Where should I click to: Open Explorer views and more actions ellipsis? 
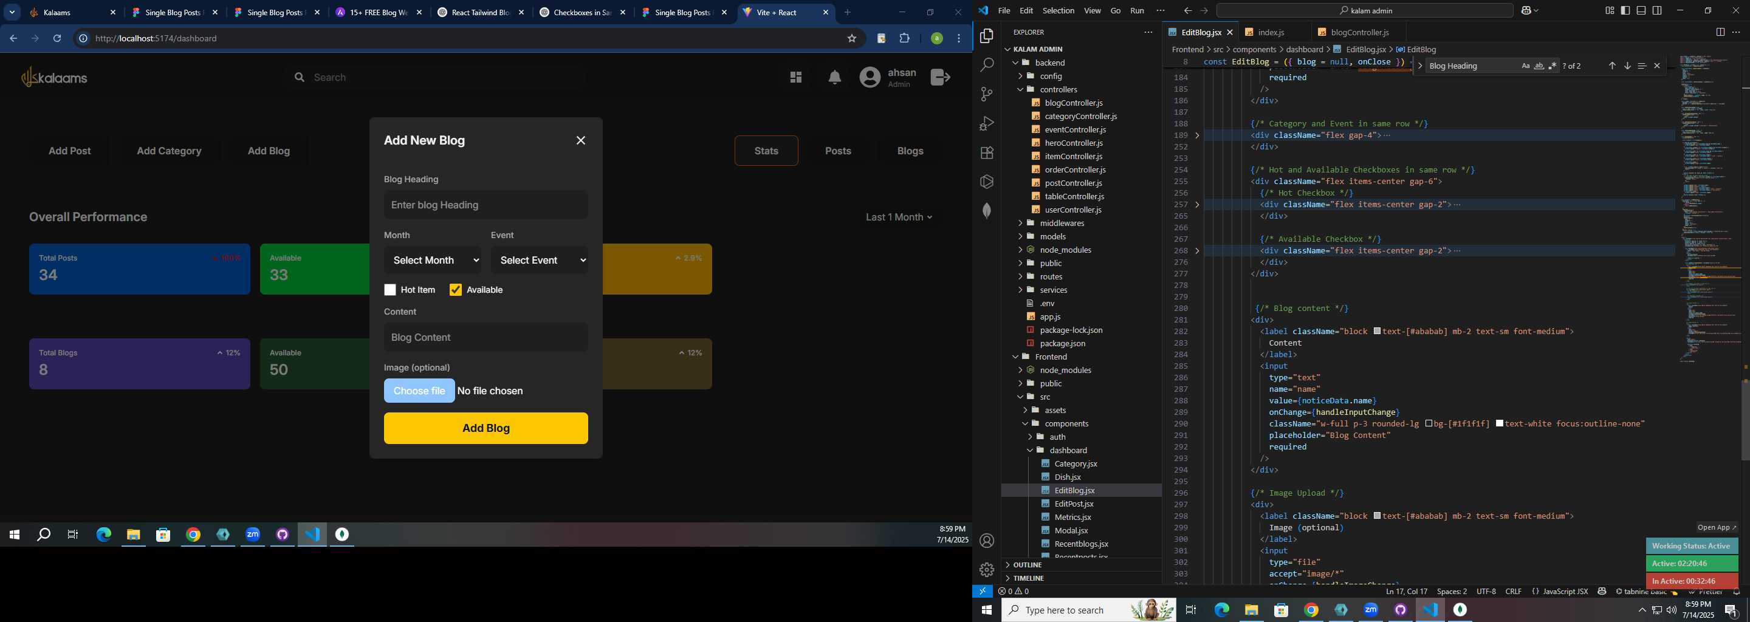tap(1148, 32)
